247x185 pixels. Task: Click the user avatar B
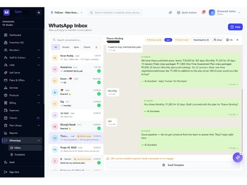coord(212,12)
